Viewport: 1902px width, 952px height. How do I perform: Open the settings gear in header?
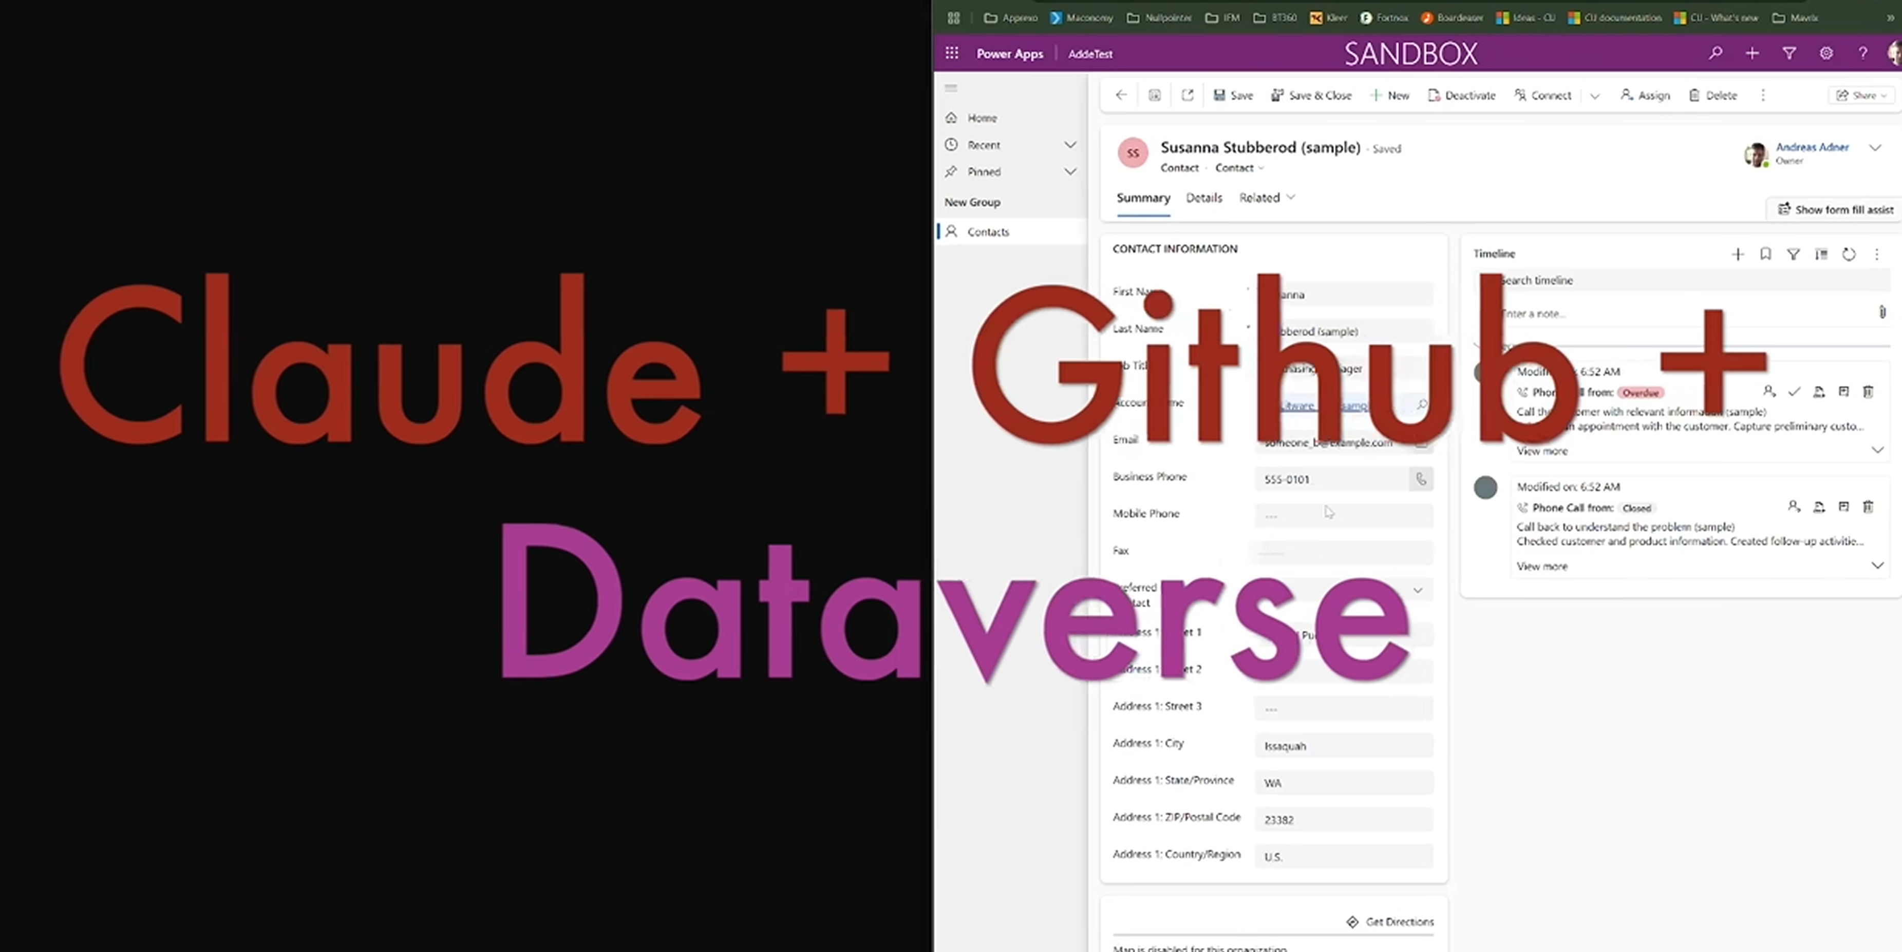(x=1826, y=53)
